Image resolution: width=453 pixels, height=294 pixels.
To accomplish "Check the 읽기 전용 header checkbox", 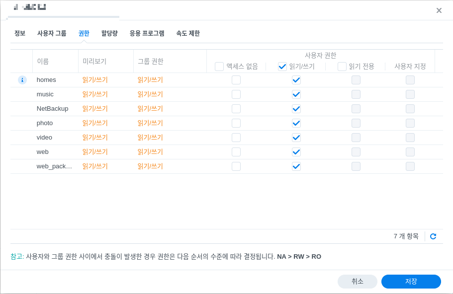I will point(342,67).
